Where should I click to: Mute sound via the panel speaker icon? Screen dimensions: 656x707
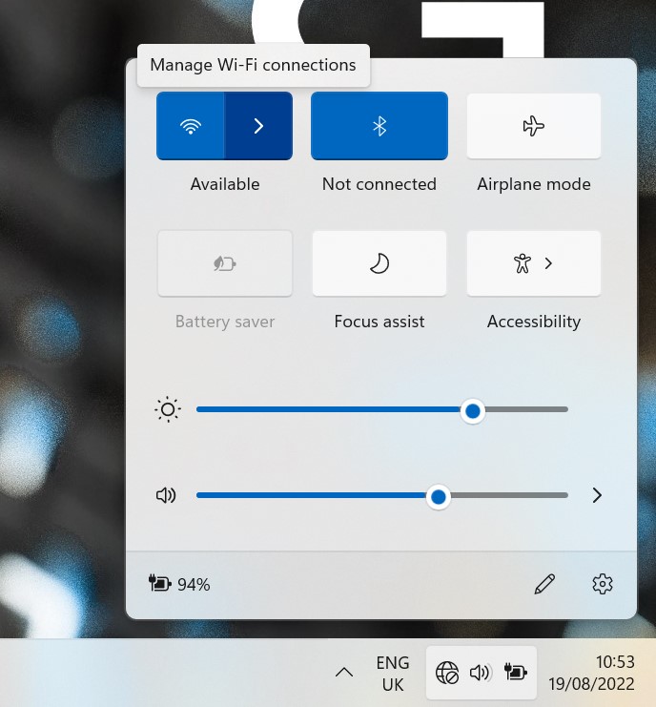point(166,495)
